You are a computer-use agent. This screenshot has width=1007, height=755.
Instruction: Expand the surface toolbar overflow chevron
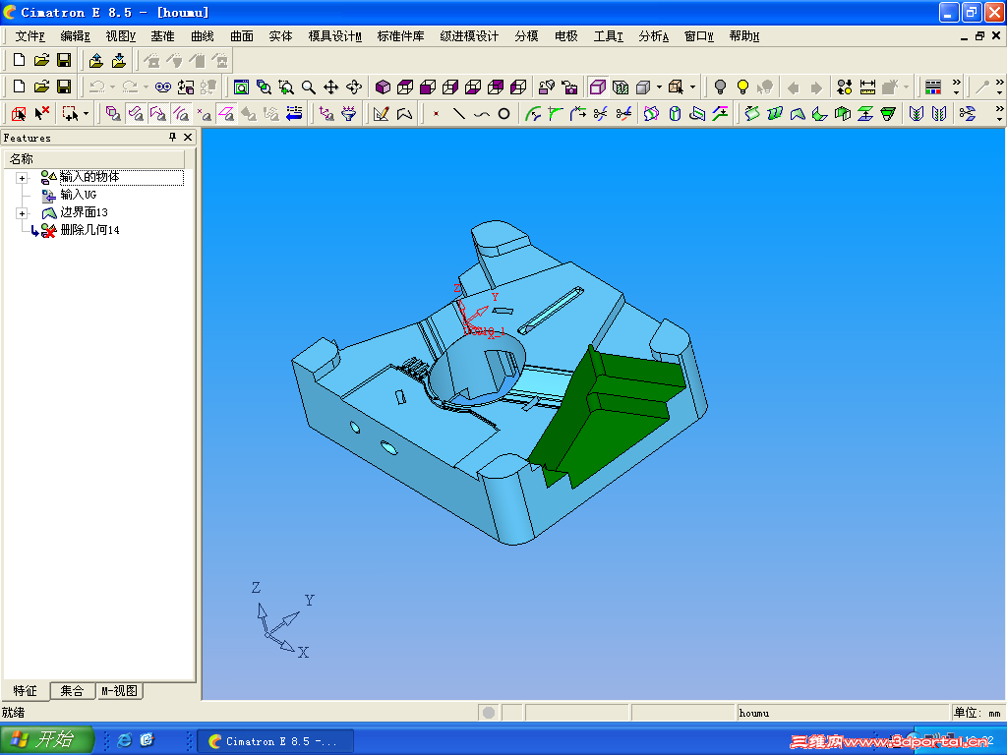999,113
